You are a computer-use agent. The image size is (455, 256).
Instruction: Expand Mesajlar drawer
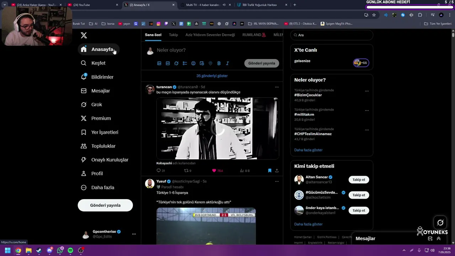(439, 239)
